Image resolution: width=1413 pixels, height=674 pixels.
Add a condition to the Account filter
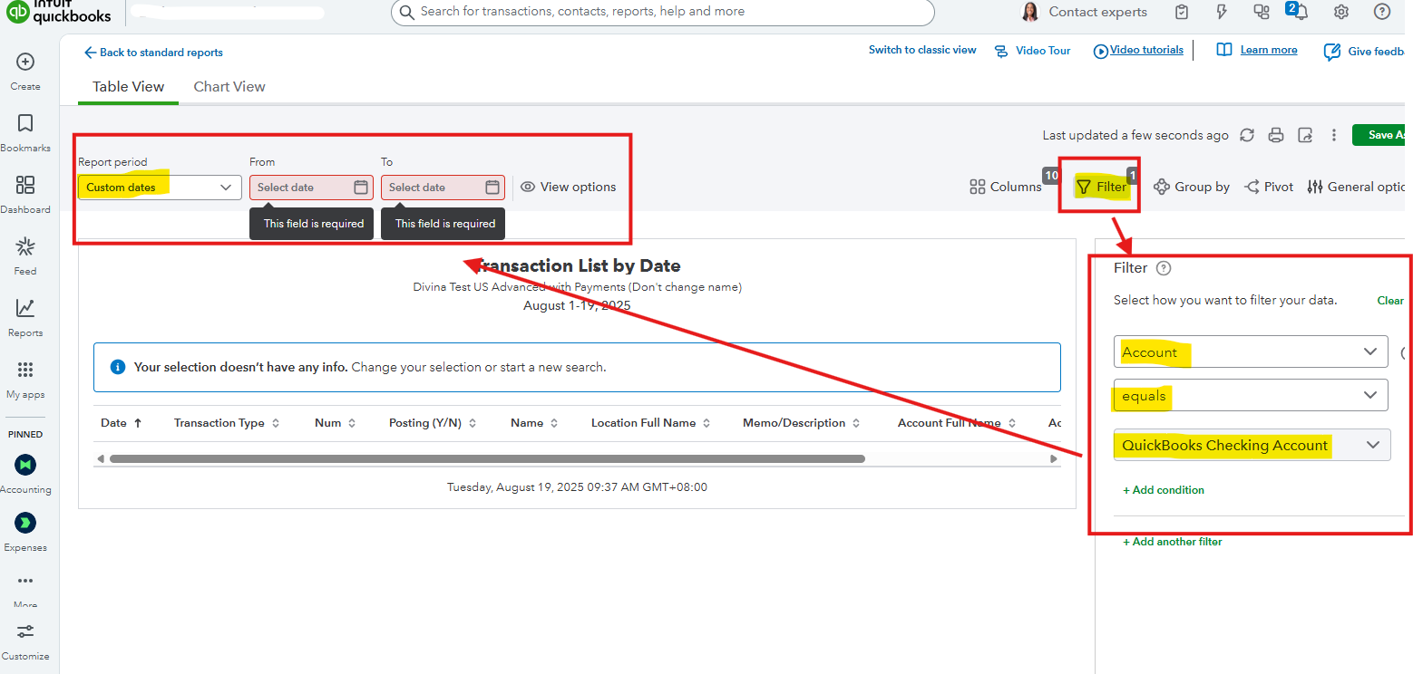coord(1164,490)
